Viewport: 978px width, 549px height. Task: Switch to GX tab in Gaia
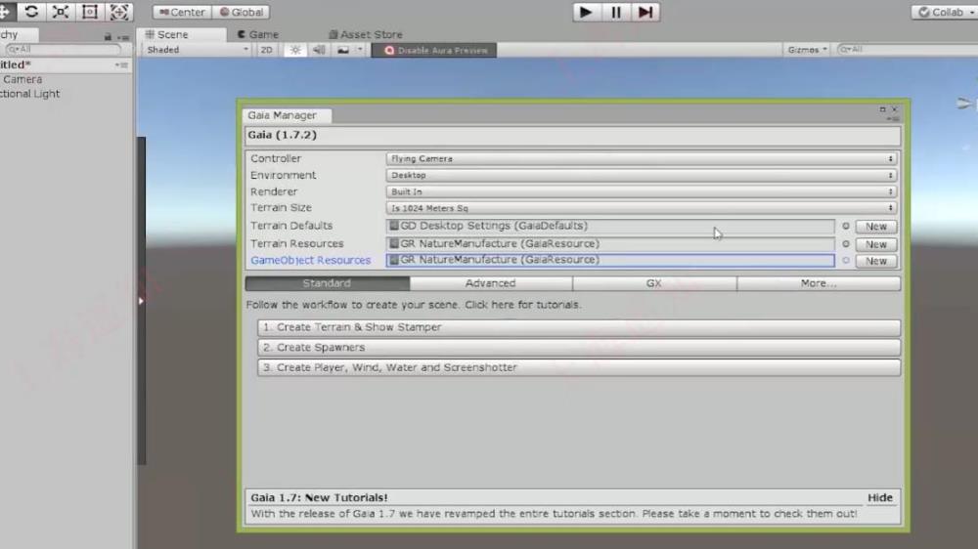pyautogui.click(x=654, y=283)
